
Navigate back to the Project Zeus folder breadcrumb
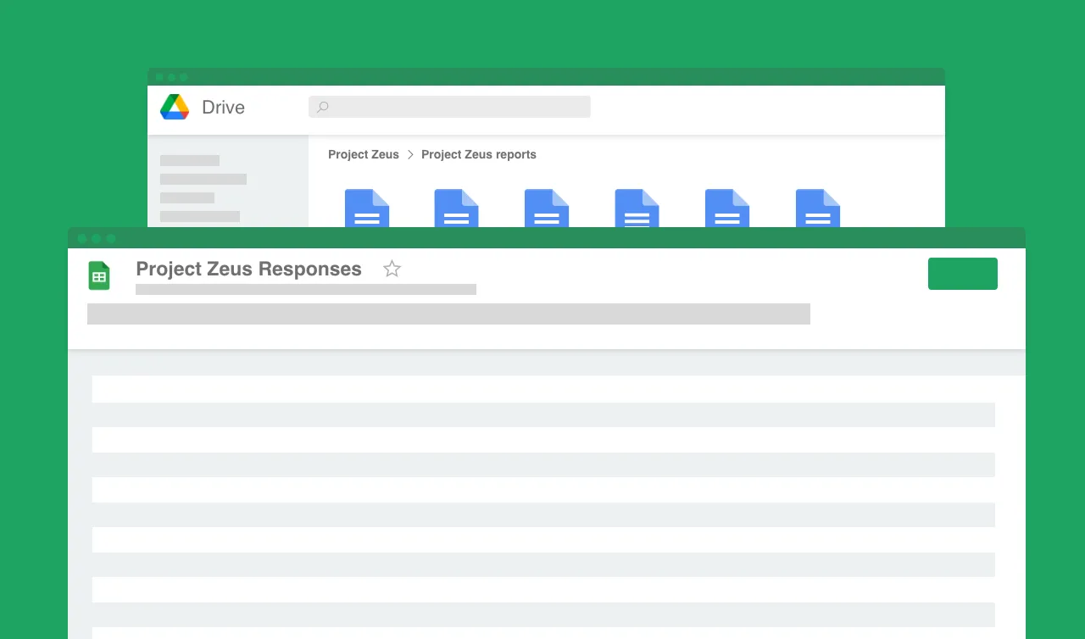click(x=363, y=154)
